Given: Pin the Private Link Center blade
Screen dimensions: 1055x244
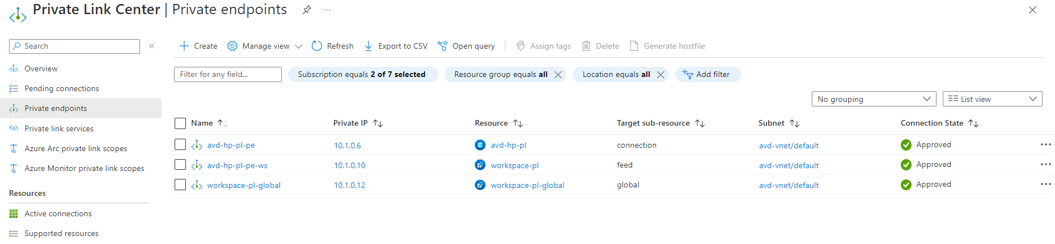Looking at the screenshot, I should click(307, 10).
